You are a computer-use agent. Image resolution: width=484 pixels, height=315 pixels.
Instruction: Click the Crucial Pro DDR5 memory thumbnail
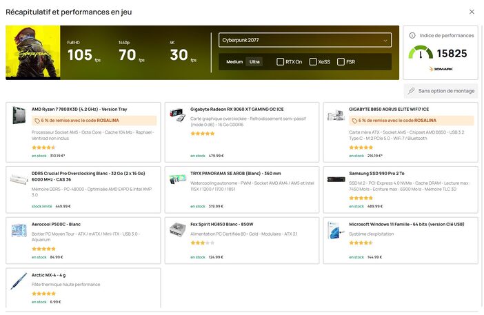19,179
